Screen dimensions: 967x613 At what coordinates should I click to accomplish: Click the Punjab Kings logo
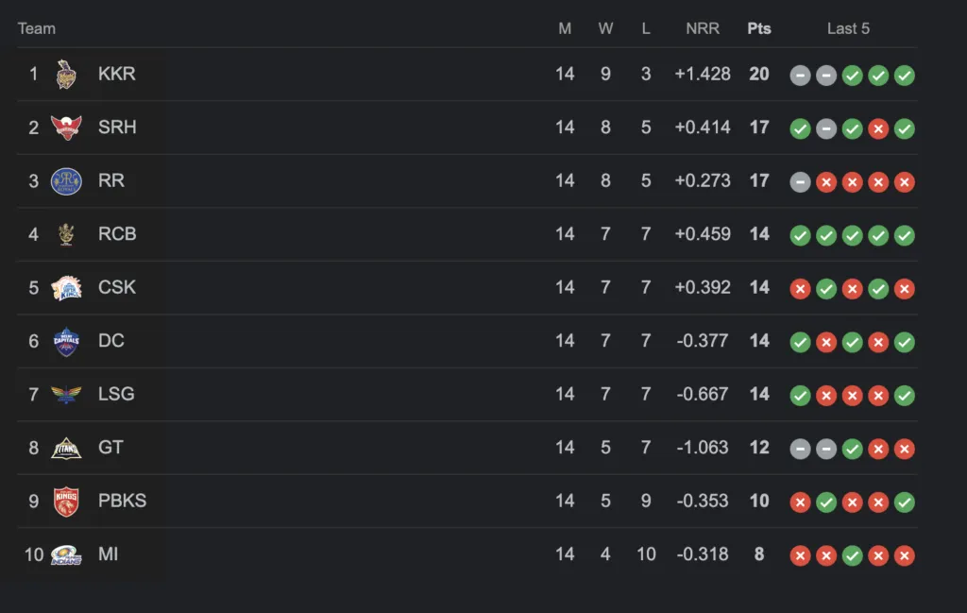[66, 502]
